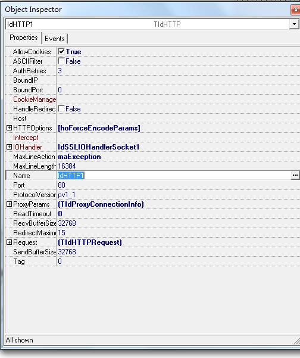Select the ASCIIFilter property name
300x358 pixels.
click(27, 61)
